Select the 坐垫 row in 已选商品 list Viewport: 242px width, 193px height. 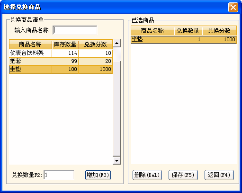pyautogui.click(x=184, y=39)
